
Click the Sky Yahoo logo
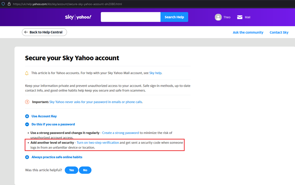pos(78,17)
